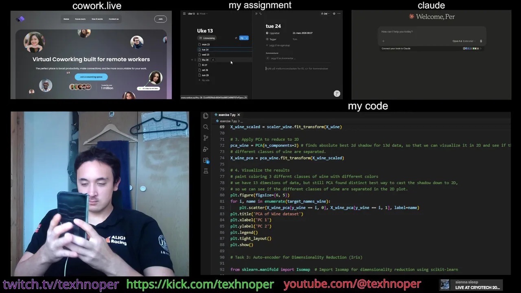The image size is (521, 293).
Task: Open Extensions in the VS Code activity bar
Action: coord(206,160)
